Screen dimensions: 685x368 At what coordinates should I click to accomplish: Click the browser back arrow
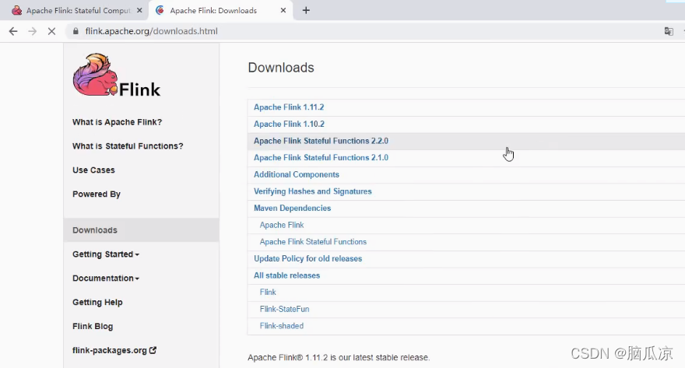tap(13, 31)
